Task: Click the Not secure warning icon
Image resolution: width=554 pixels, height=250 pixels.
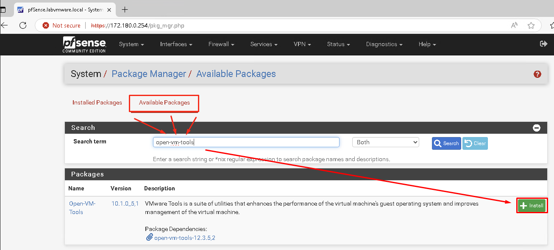Action: [46, 25]
